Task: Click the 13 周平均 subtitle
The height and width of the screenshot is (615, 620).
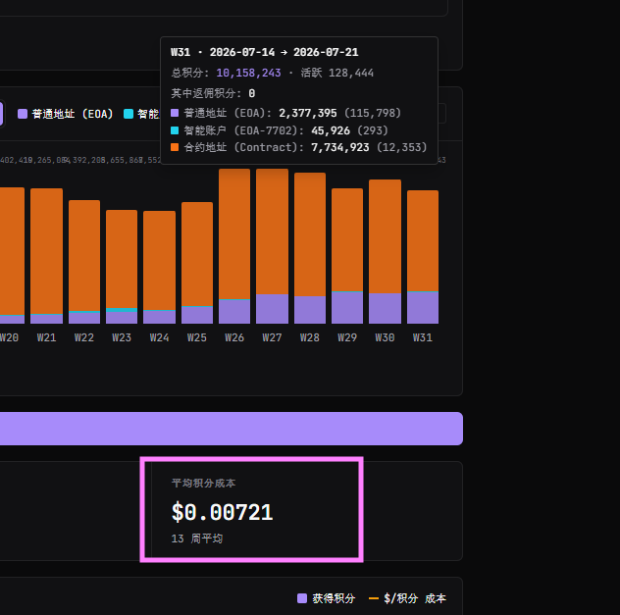Action: tap(197, 538)
